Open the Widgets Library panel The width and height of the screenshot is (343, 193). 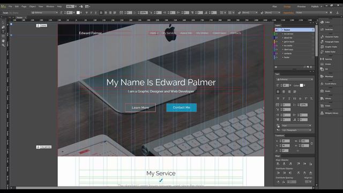[330, 113]
